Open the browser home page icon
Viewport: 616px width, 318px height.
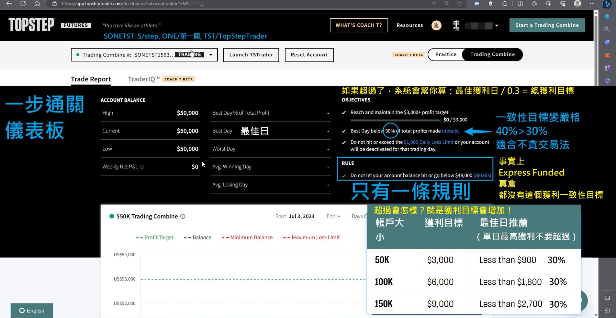tap(37, 4)
